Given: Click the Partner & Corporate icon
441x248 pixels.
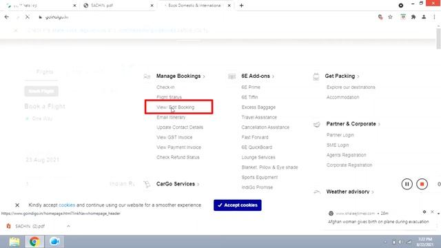Looking at the screenshot, I should coord(317,124).
